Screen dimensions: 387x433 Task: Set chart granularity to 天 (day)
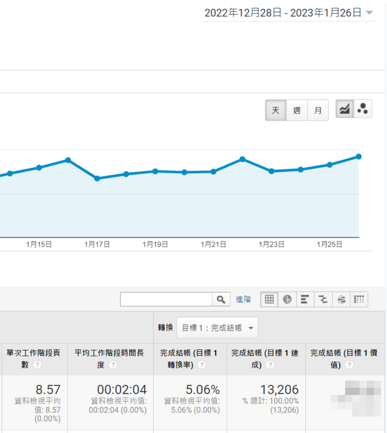[276, 110]
